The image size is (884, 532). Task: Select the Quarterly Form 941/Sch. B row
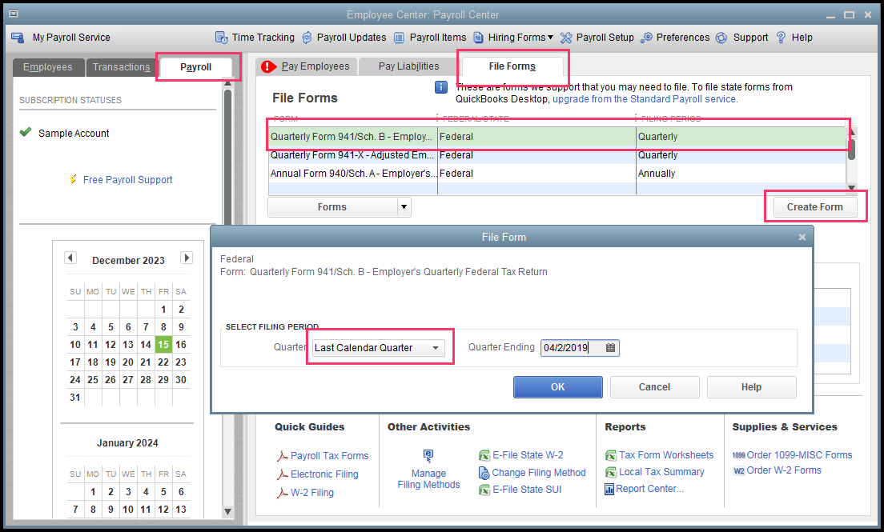click(557, 136)
